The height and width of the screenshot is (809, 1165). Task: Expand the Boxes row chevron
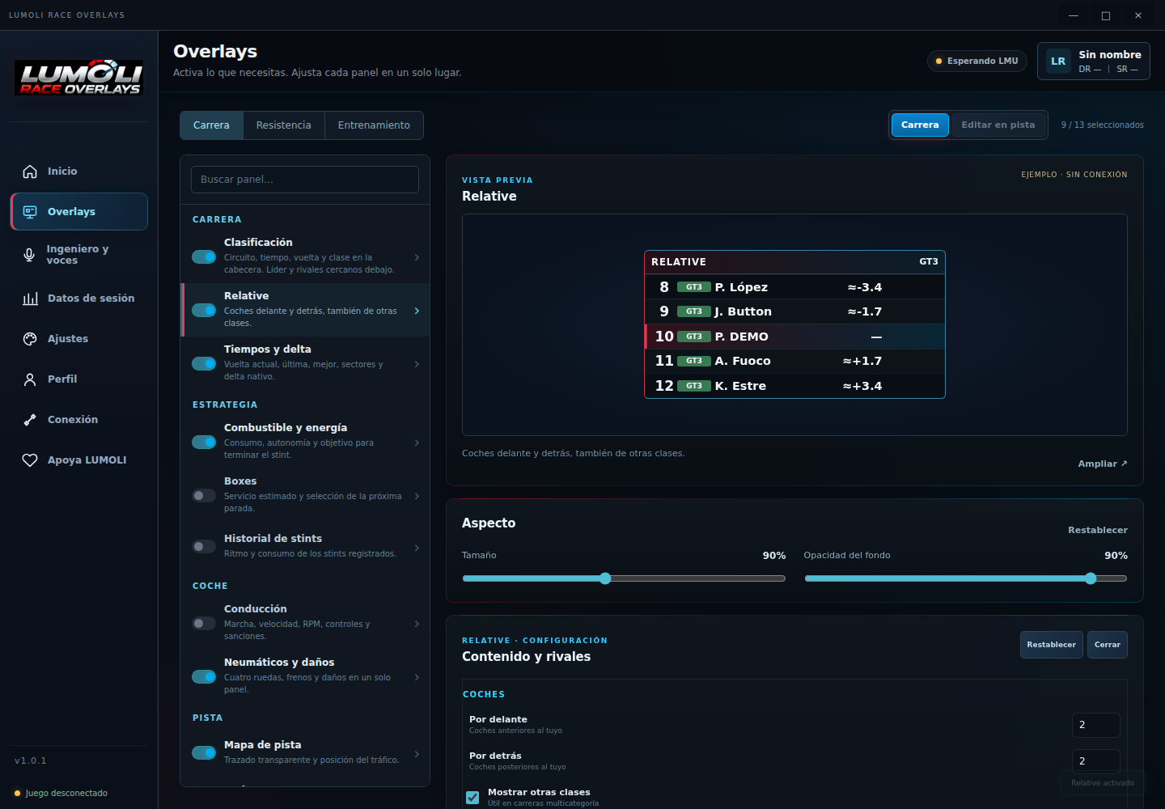(417, 496)
